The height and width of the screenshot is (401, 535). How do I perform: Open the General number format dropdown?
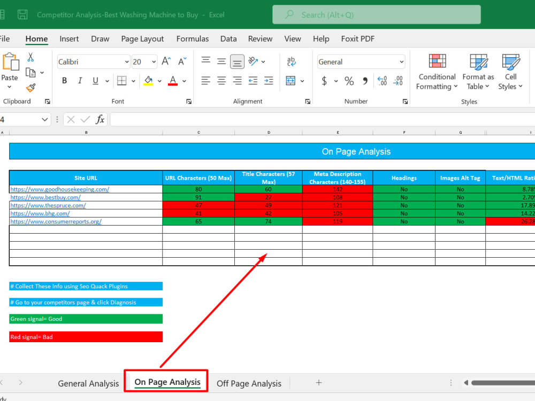402,61
